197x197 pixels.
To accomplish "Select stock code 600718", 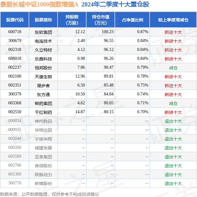I will point(15,32).
